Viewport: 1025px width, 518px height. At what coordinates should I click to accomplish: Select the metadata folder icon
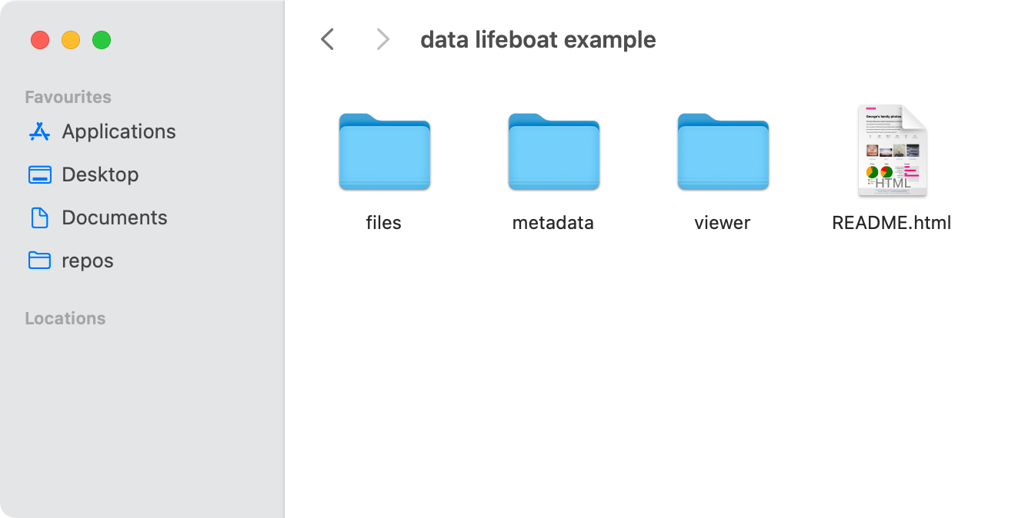[553, 151]
